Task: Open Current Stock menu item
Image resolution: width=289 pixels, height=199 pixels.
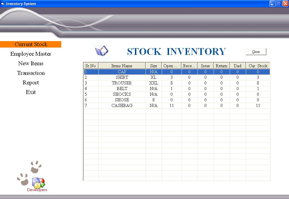Action: pos(31,44)
